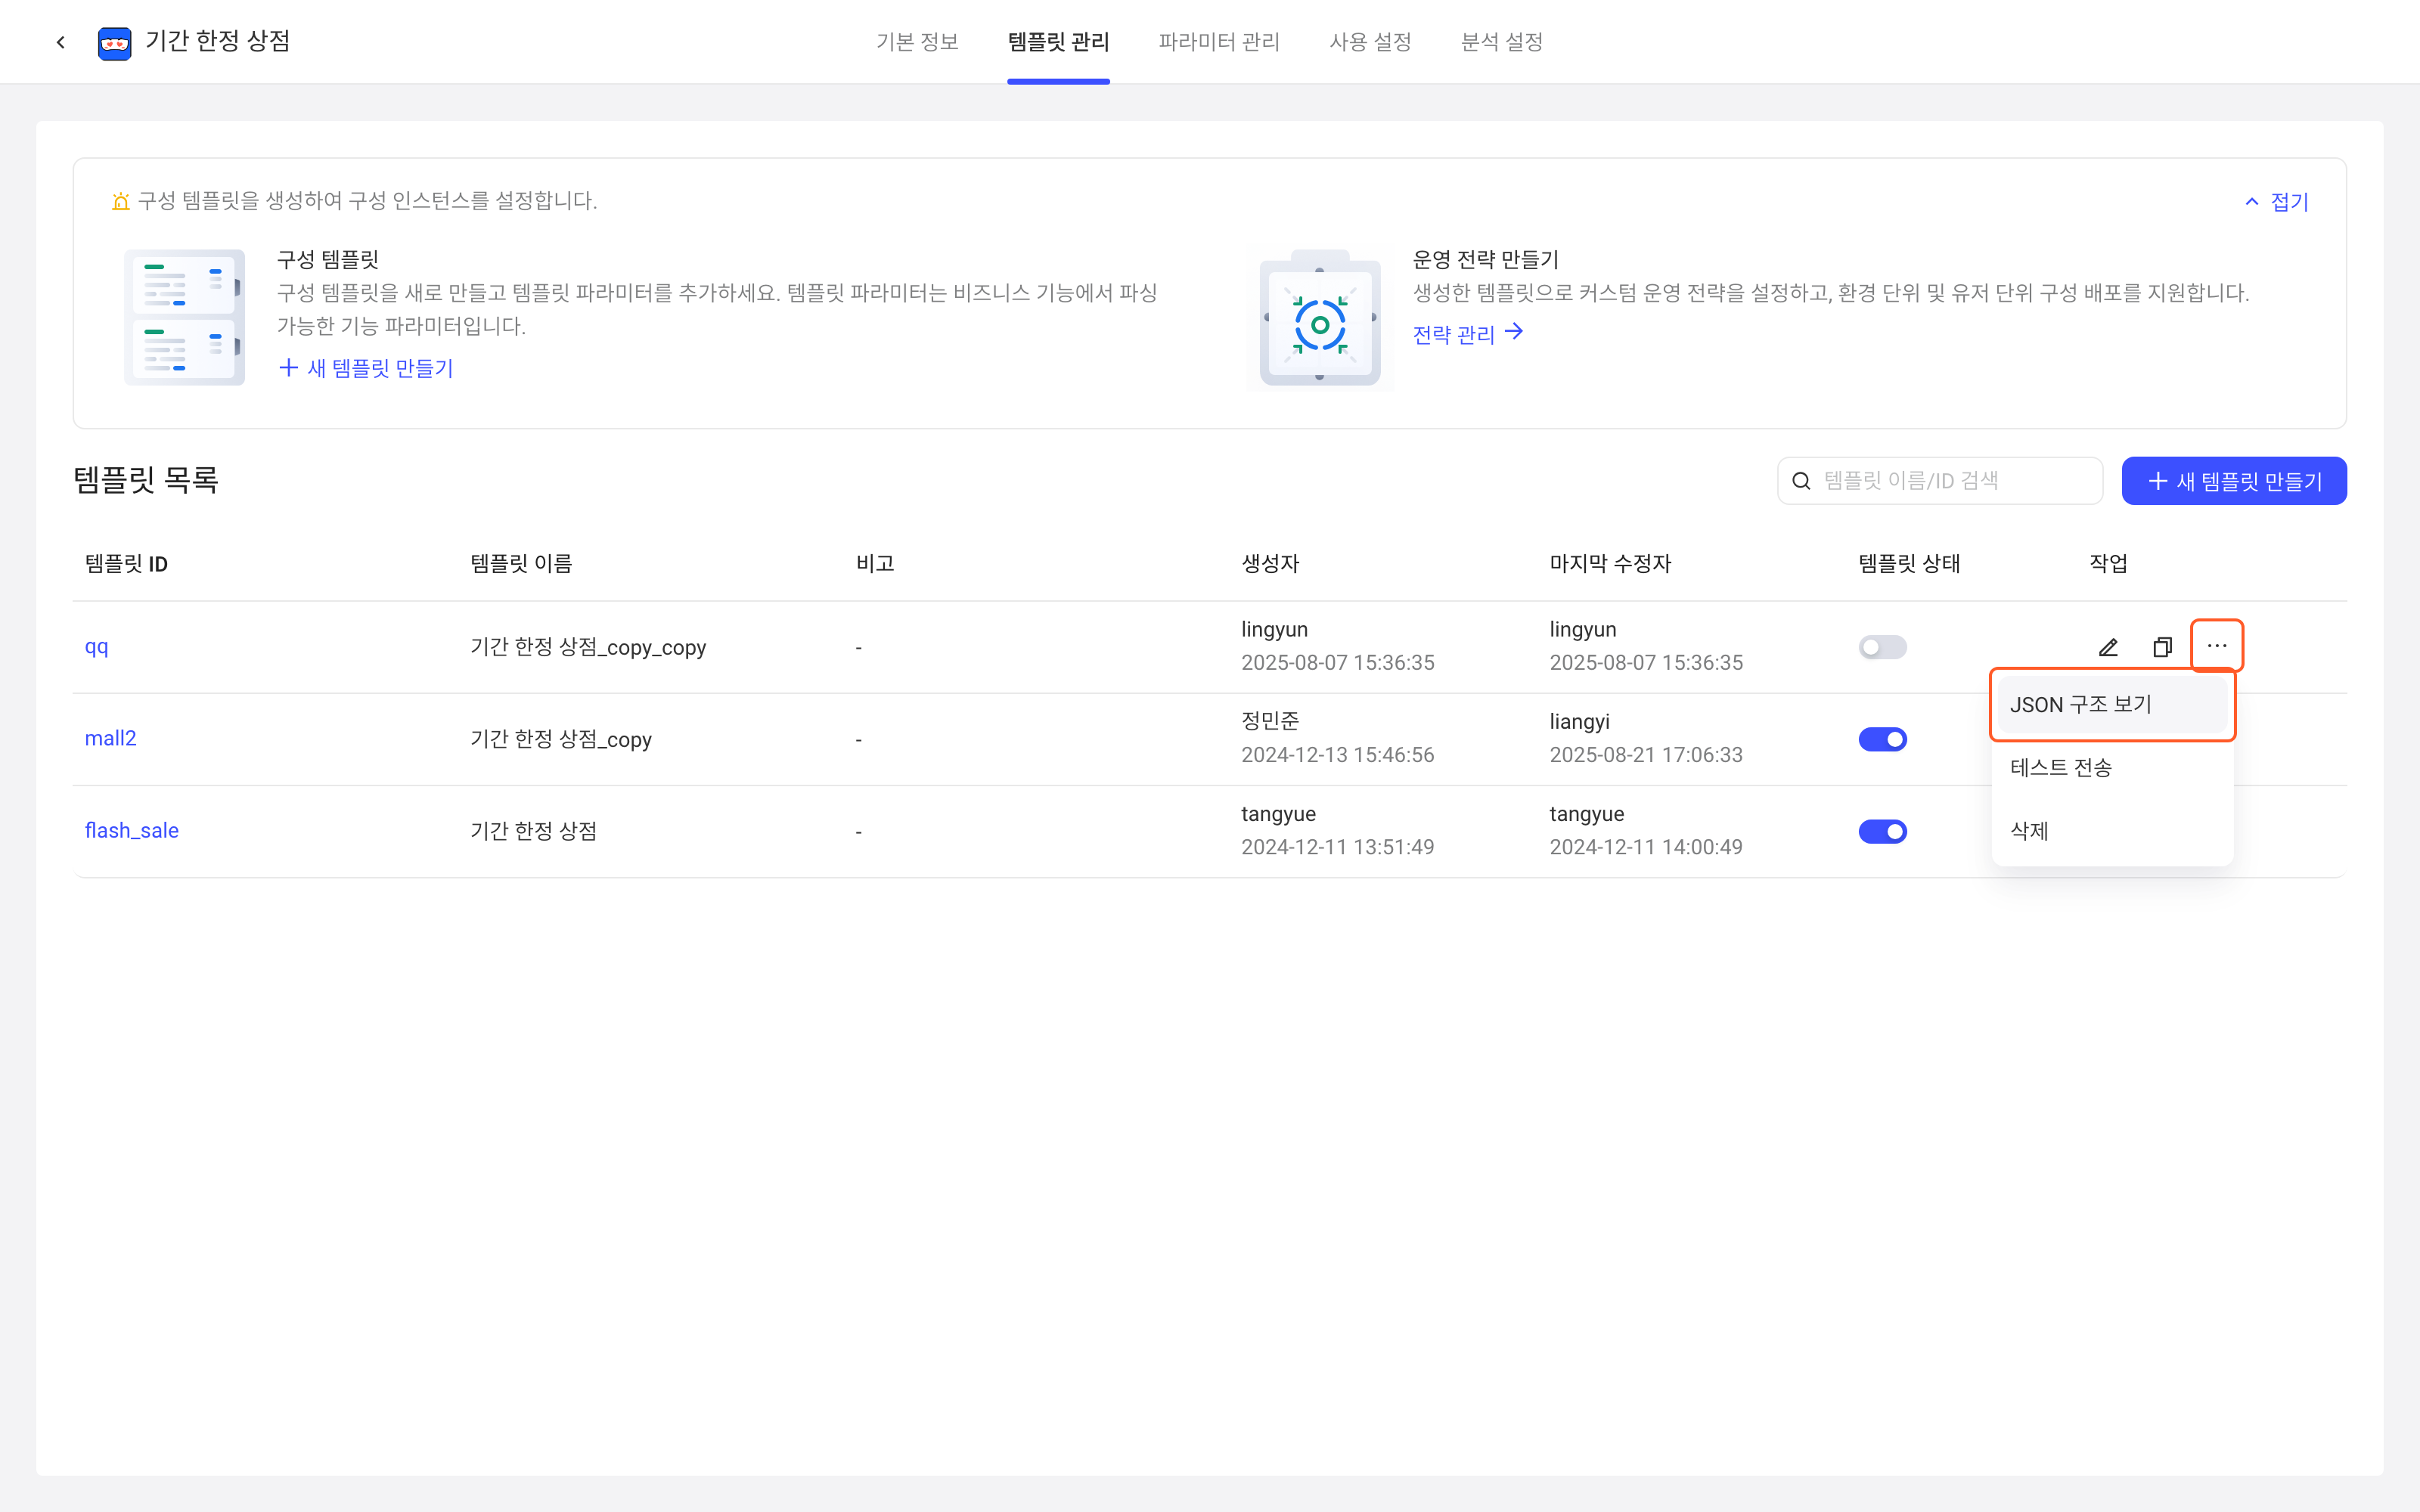Go back using the left chevron arrow
The image size is (2420, 1512).
[x=61, y=42]
